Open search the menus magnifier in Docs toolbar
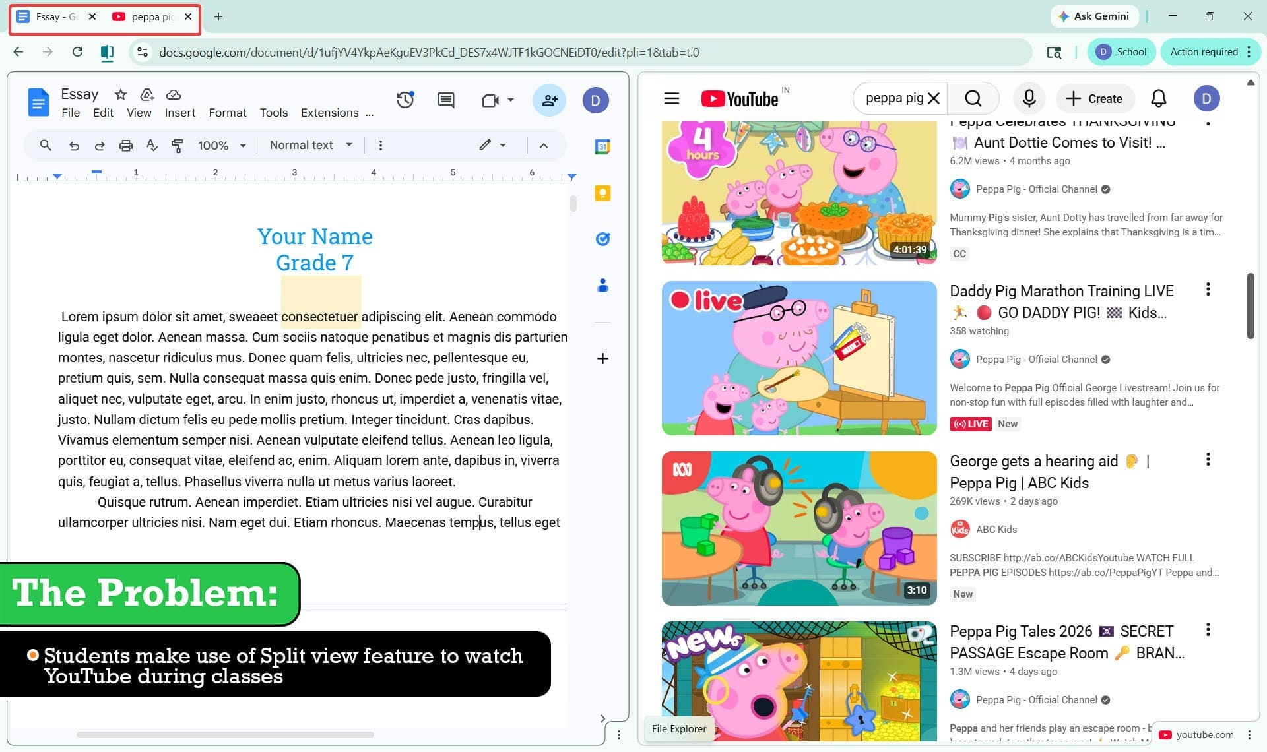 tap(46, 145)
